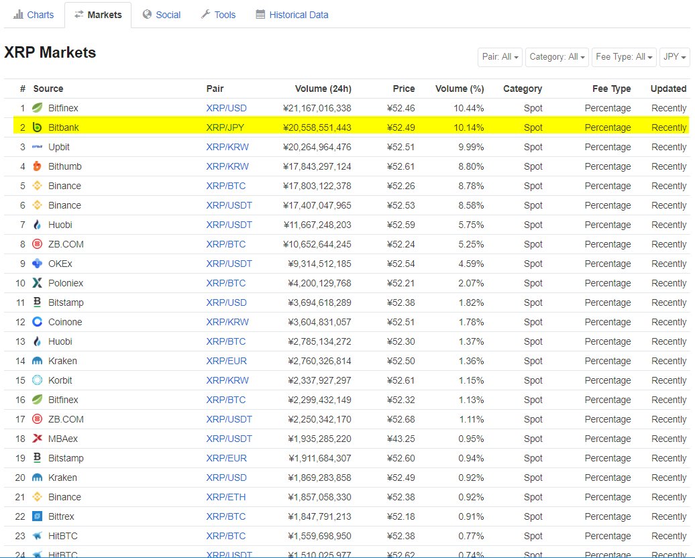The height and width of the screenshot is (558, 695).
Task: Click the Bitstamp logo in row 19
Action: (x=38, y=458)
